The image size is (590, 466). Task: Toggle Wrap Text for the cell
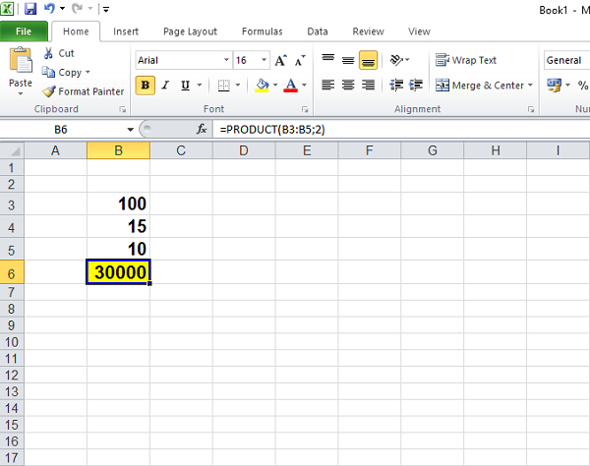(467, 60)
